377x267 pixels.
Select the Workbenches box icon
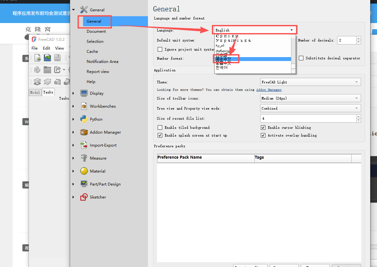(84, 106)
